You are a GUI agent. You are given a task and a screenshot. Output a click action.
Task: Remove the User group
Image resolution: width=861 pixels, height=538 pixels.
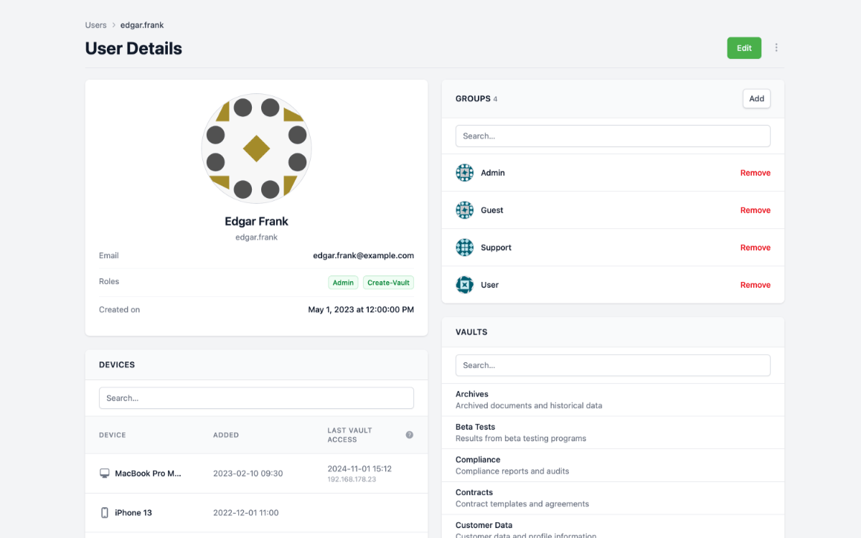755,284
